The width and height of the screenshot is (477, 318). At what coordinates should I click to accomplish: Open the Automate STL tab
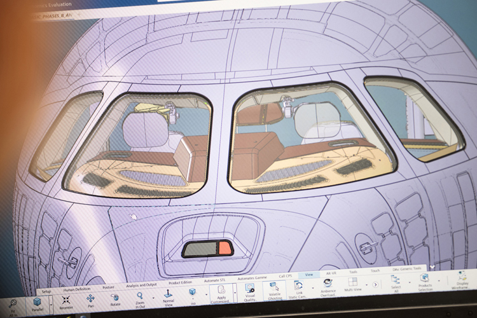point(214,280)
